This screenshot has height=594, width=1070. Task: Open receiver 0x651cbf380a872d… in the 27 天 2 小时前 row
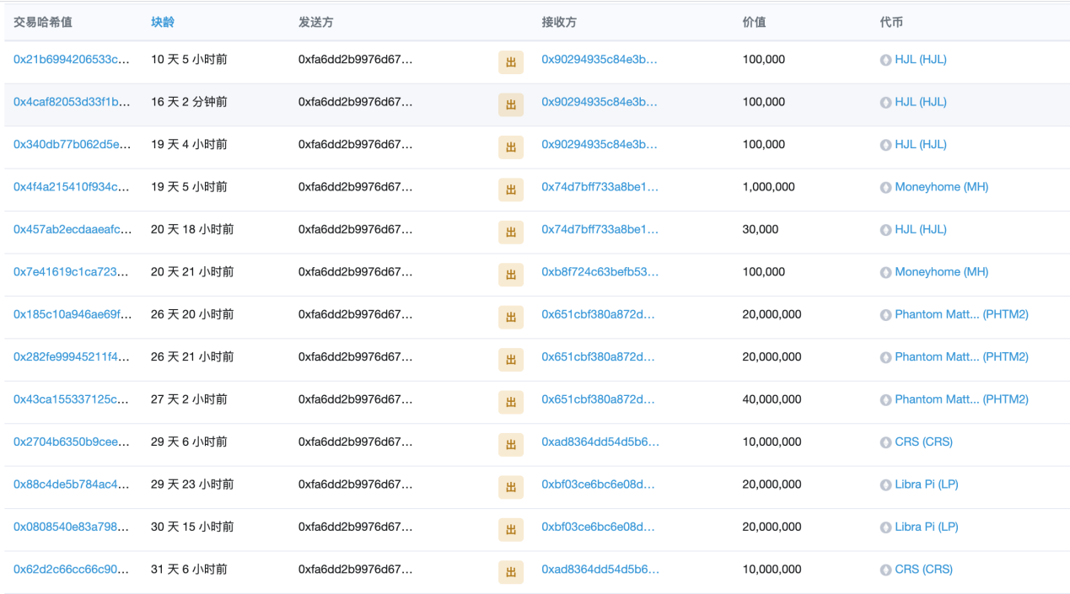[598, 399]
